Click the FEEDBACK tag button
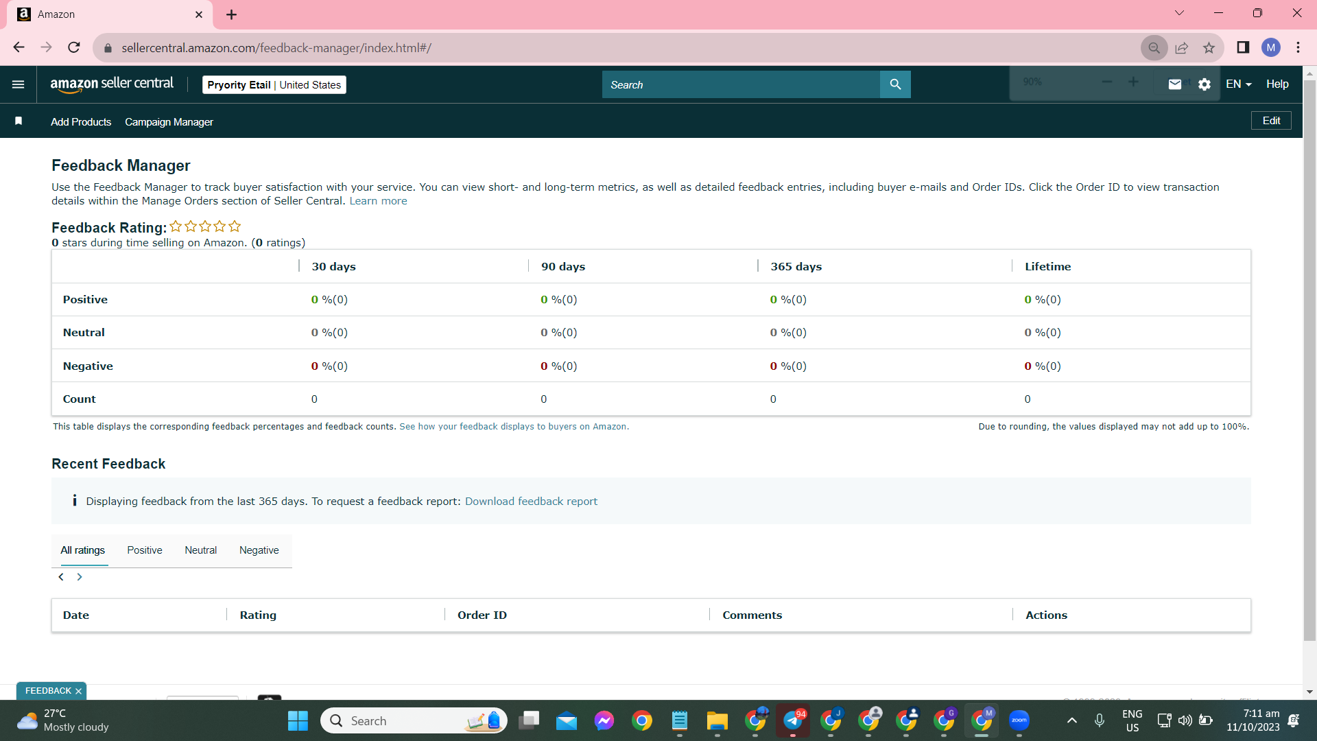The height and width of the screenshot is (741, 1317). (x=48, y=691)
